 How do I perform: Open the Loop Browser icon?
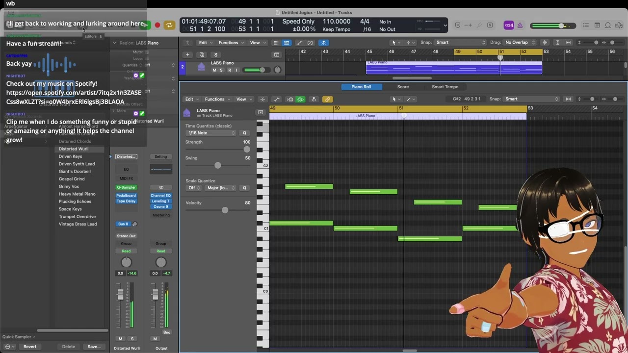pyautogui.click(x=608, y=25)
